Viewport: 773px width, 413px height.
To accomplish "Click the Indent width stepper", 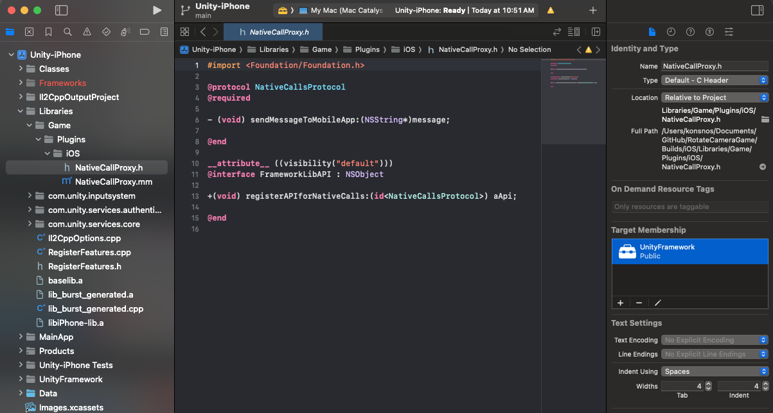I will pos(765,386).
